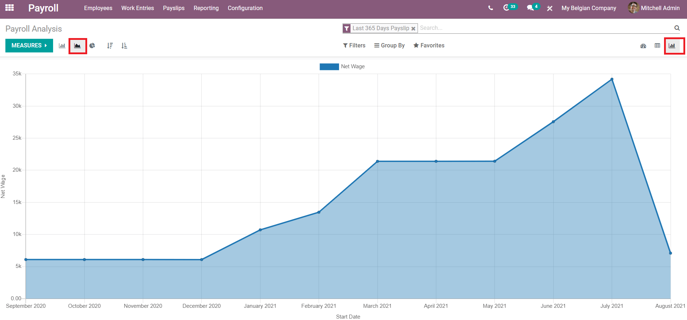Viewport: 687px width, 320px height.
Task: Sort chart data in ascending order
Action: (x=124, y=46)
